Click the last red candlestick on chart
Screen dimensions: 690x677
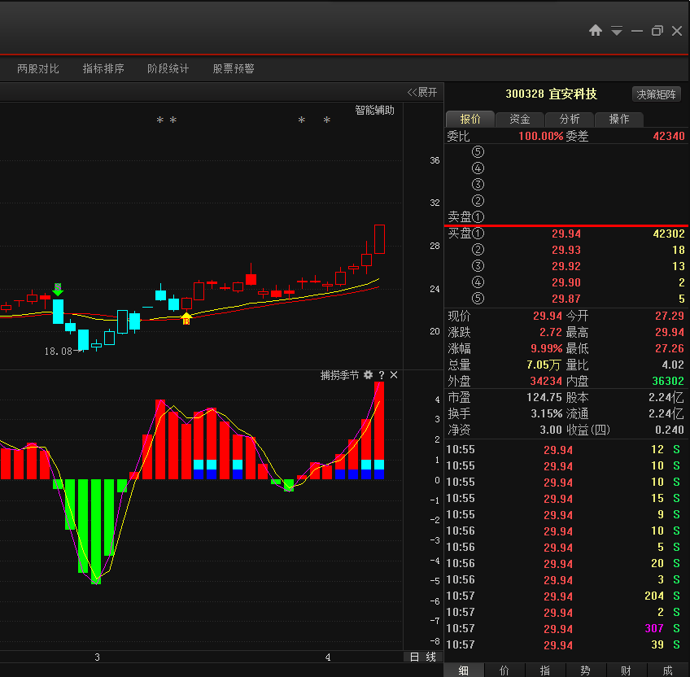379,239
